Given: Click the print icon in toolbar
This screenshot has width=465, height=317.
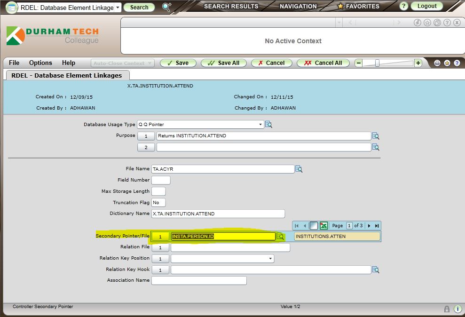Looking at the screenshot, I should [x=437, y=63].
